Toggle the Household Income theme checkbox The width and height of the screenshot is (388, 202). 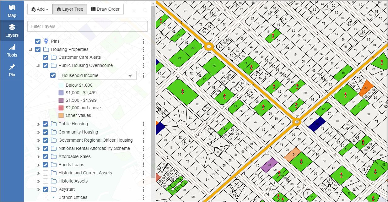click(53, 75)
